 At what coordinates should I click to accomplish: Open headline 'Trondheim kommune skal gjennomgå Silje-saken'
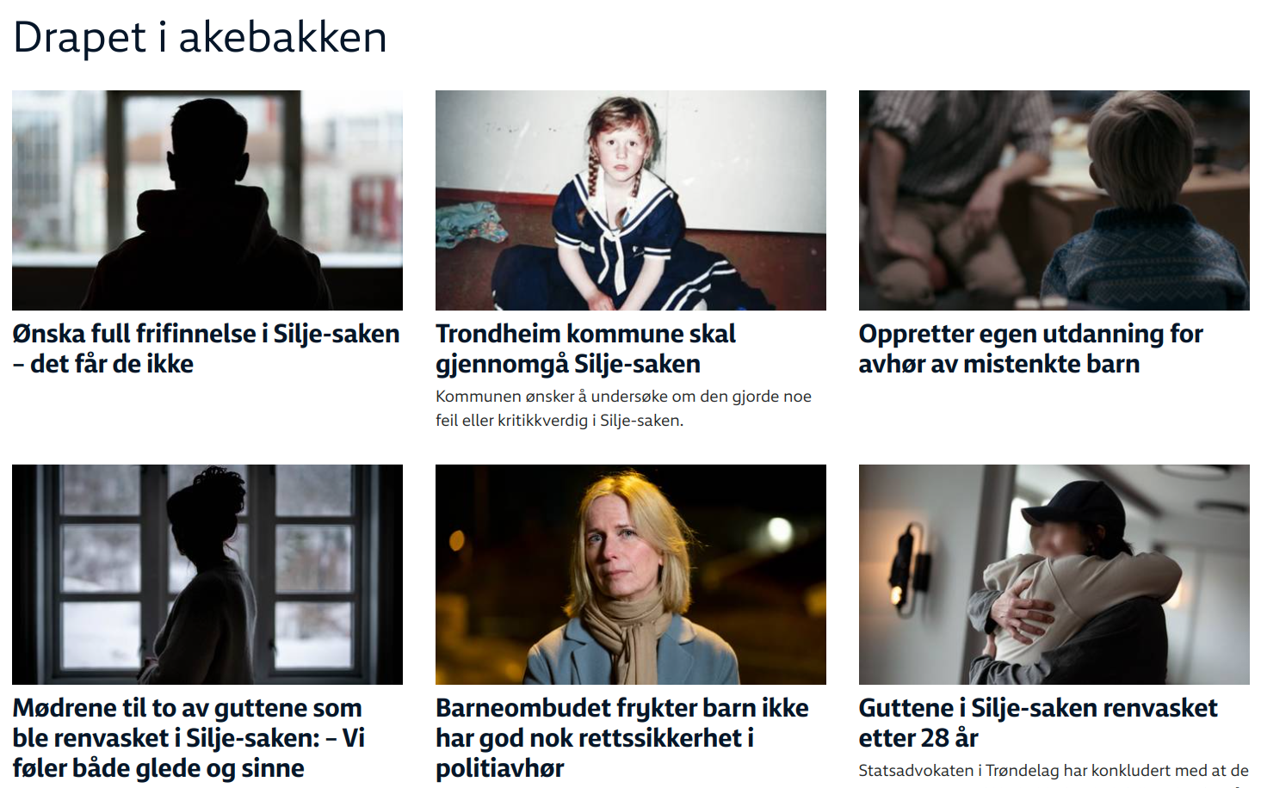(585, 348)
